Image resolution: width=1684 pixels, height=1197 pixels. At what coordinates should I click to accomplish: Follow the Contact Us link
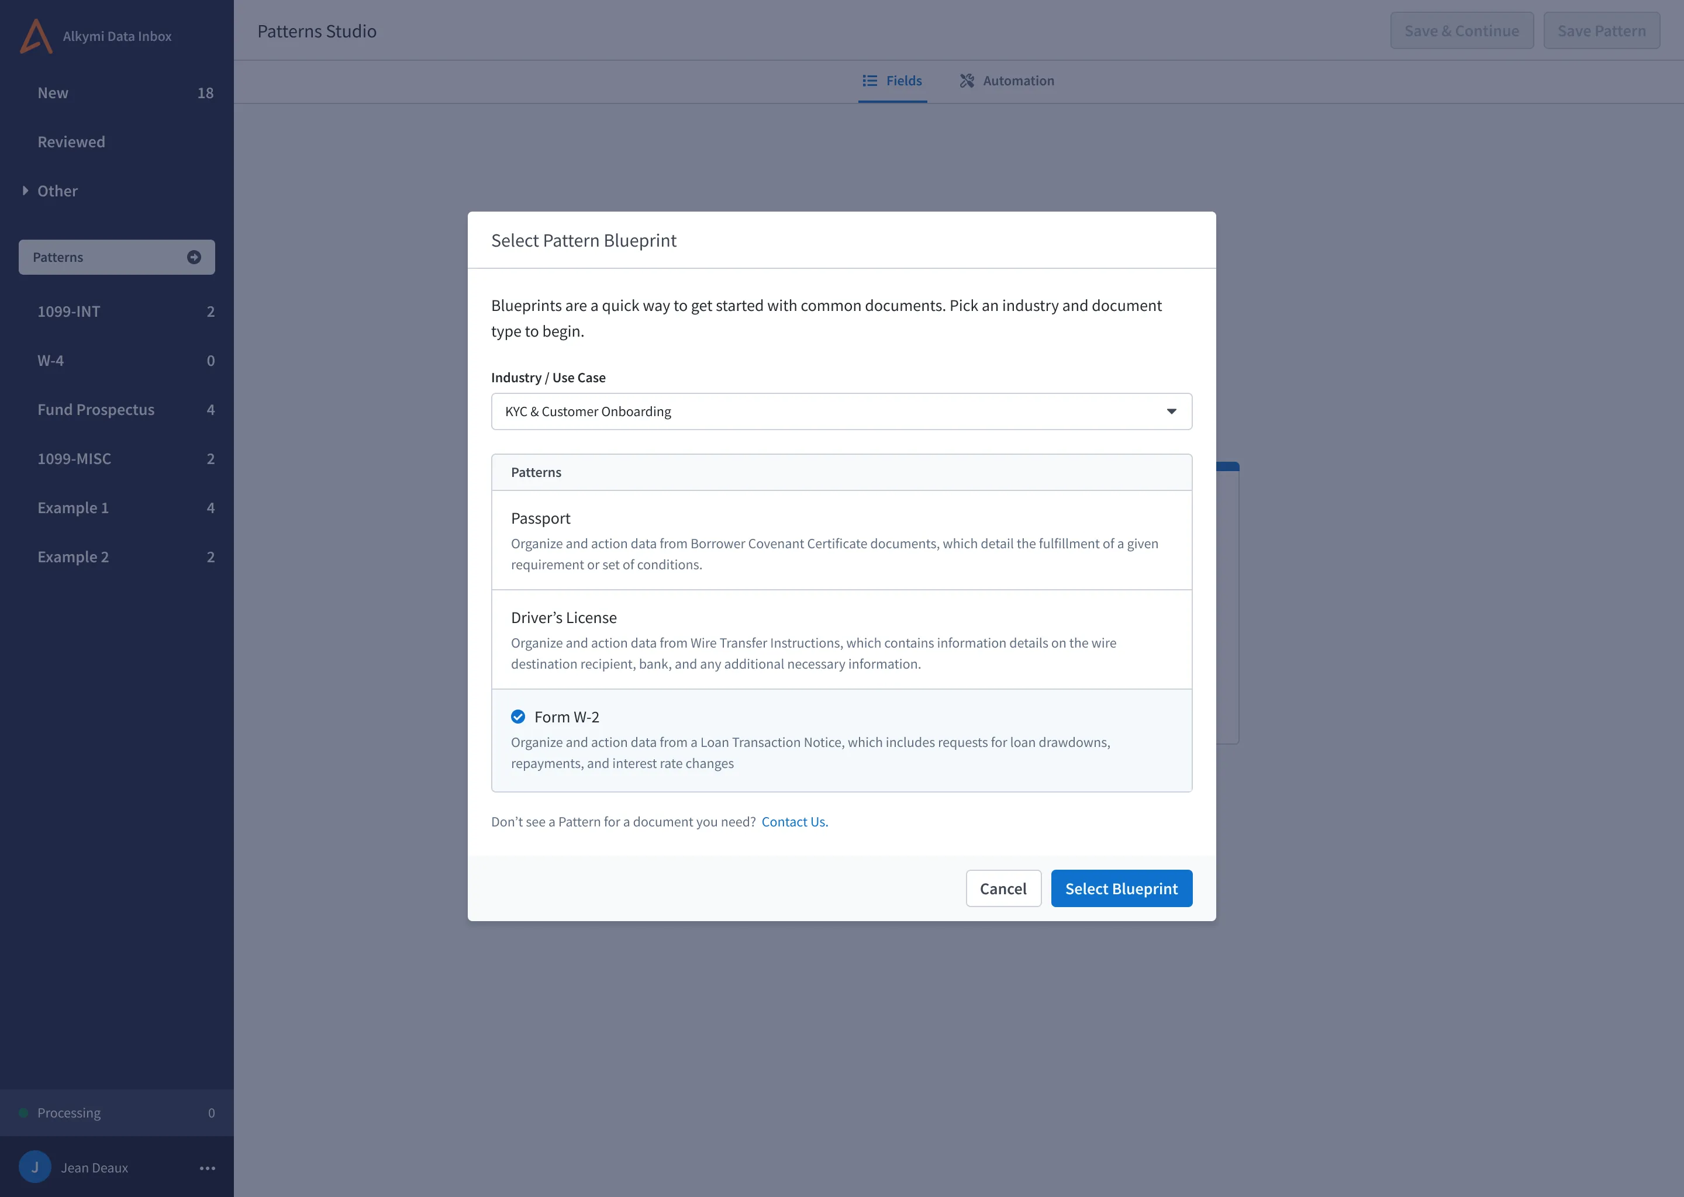coord(795,821)
